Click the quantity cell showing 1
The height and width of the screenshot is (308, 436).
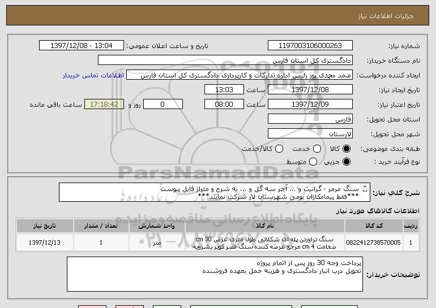[101, 242]
